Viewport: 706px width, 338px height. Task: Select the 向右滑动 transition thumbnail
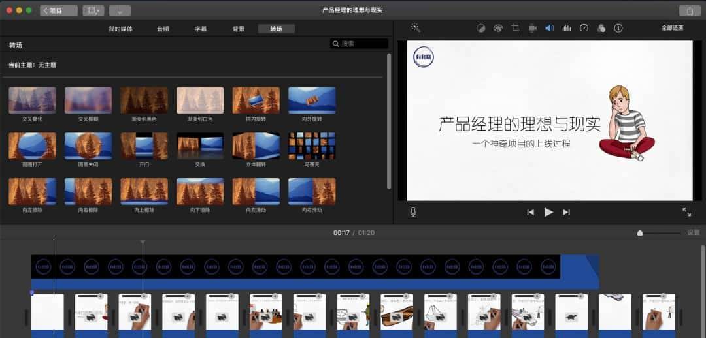point(312,191)
